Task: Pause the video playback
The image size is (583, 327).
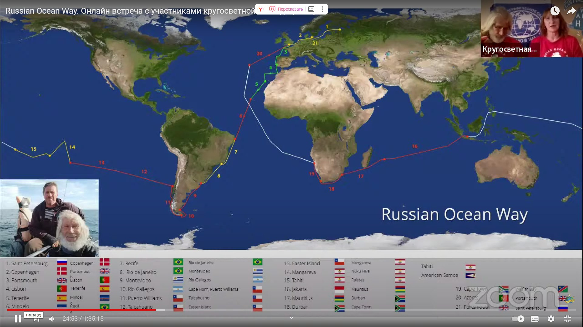Action: click(x=18, y=319)
